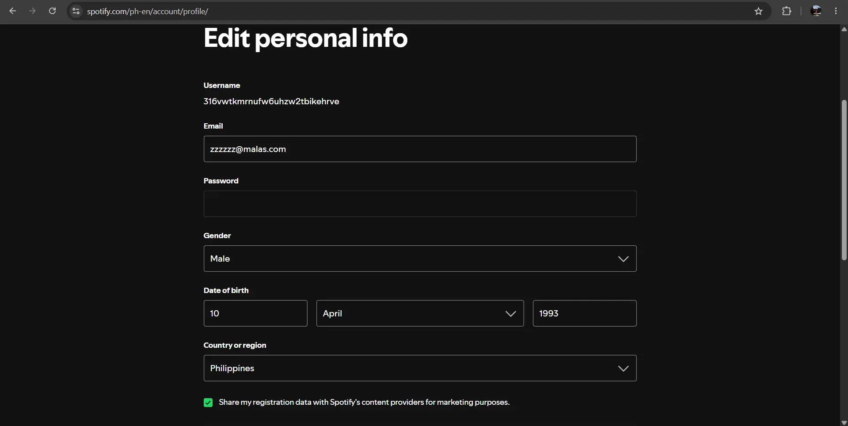Open site information icon in address bar

pyautogui.click(x=76, y=11)
